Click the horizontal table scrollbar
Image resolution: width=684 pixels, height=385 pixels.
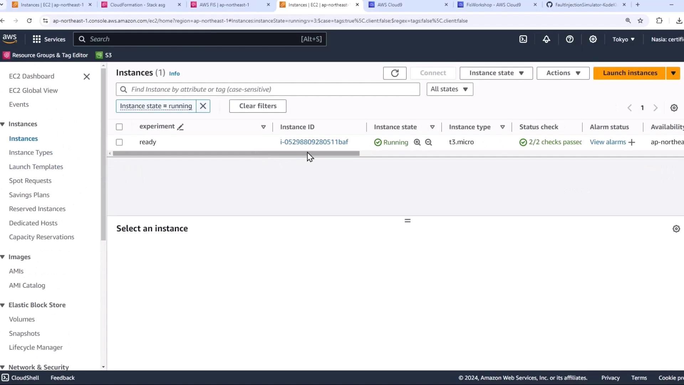[236, 154]
